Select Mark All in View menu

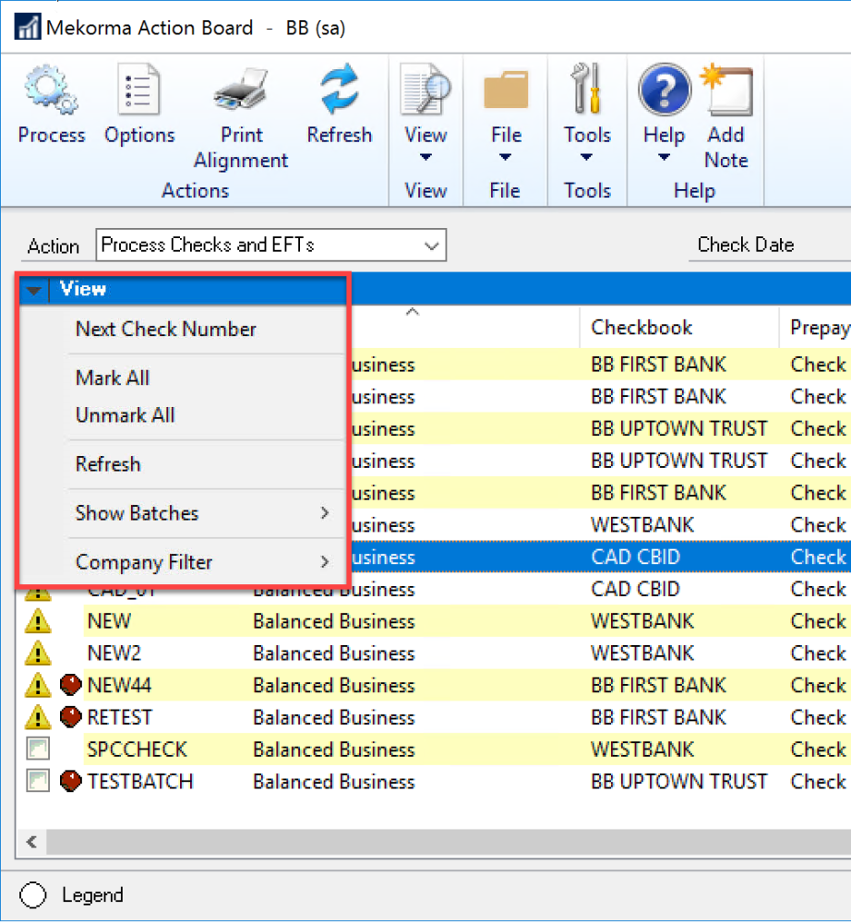(x=113, y=378)
